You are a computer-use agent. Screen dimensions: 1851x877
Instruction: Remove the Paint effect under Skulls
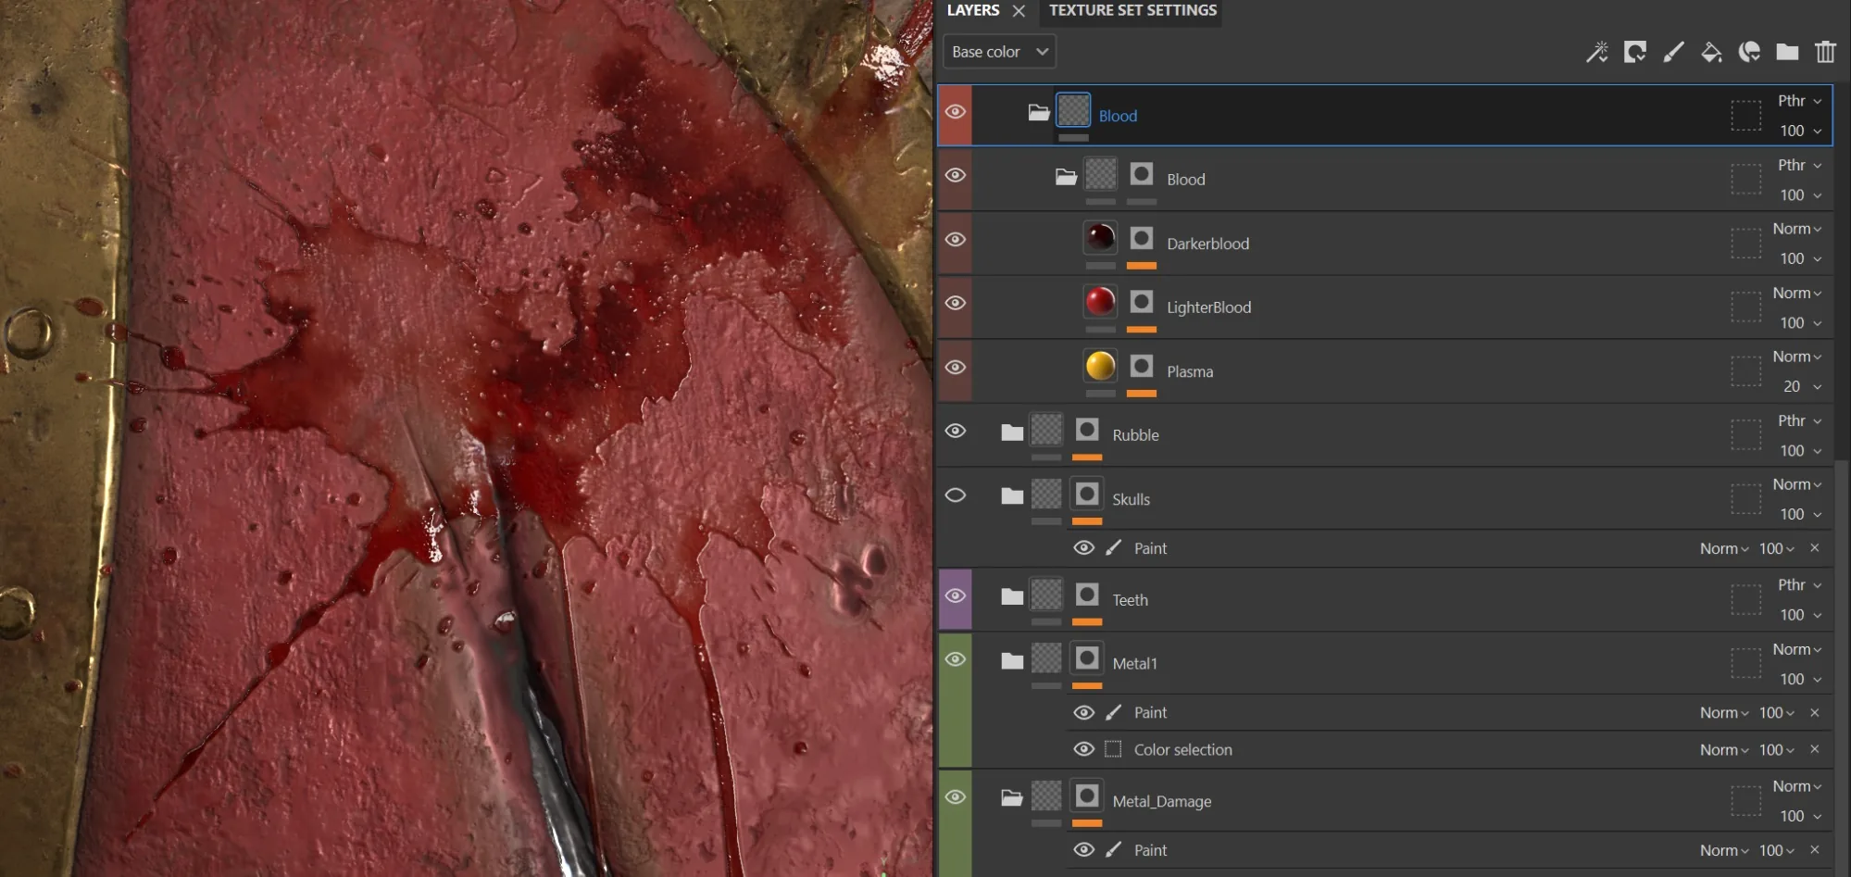(1815, 548)
